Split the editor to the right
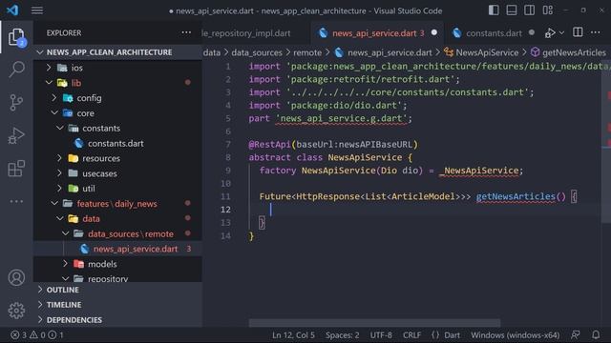The image size is (611, 343). point(578,32)
